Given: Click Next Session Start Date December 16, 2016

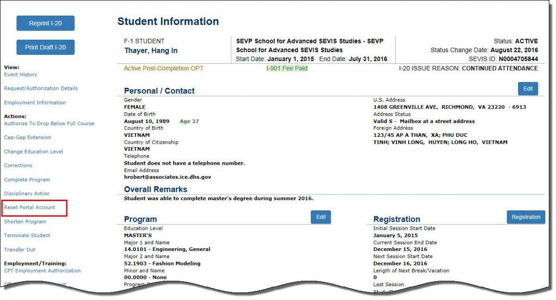Looking at the screenshot, I should tap(400, 263).
